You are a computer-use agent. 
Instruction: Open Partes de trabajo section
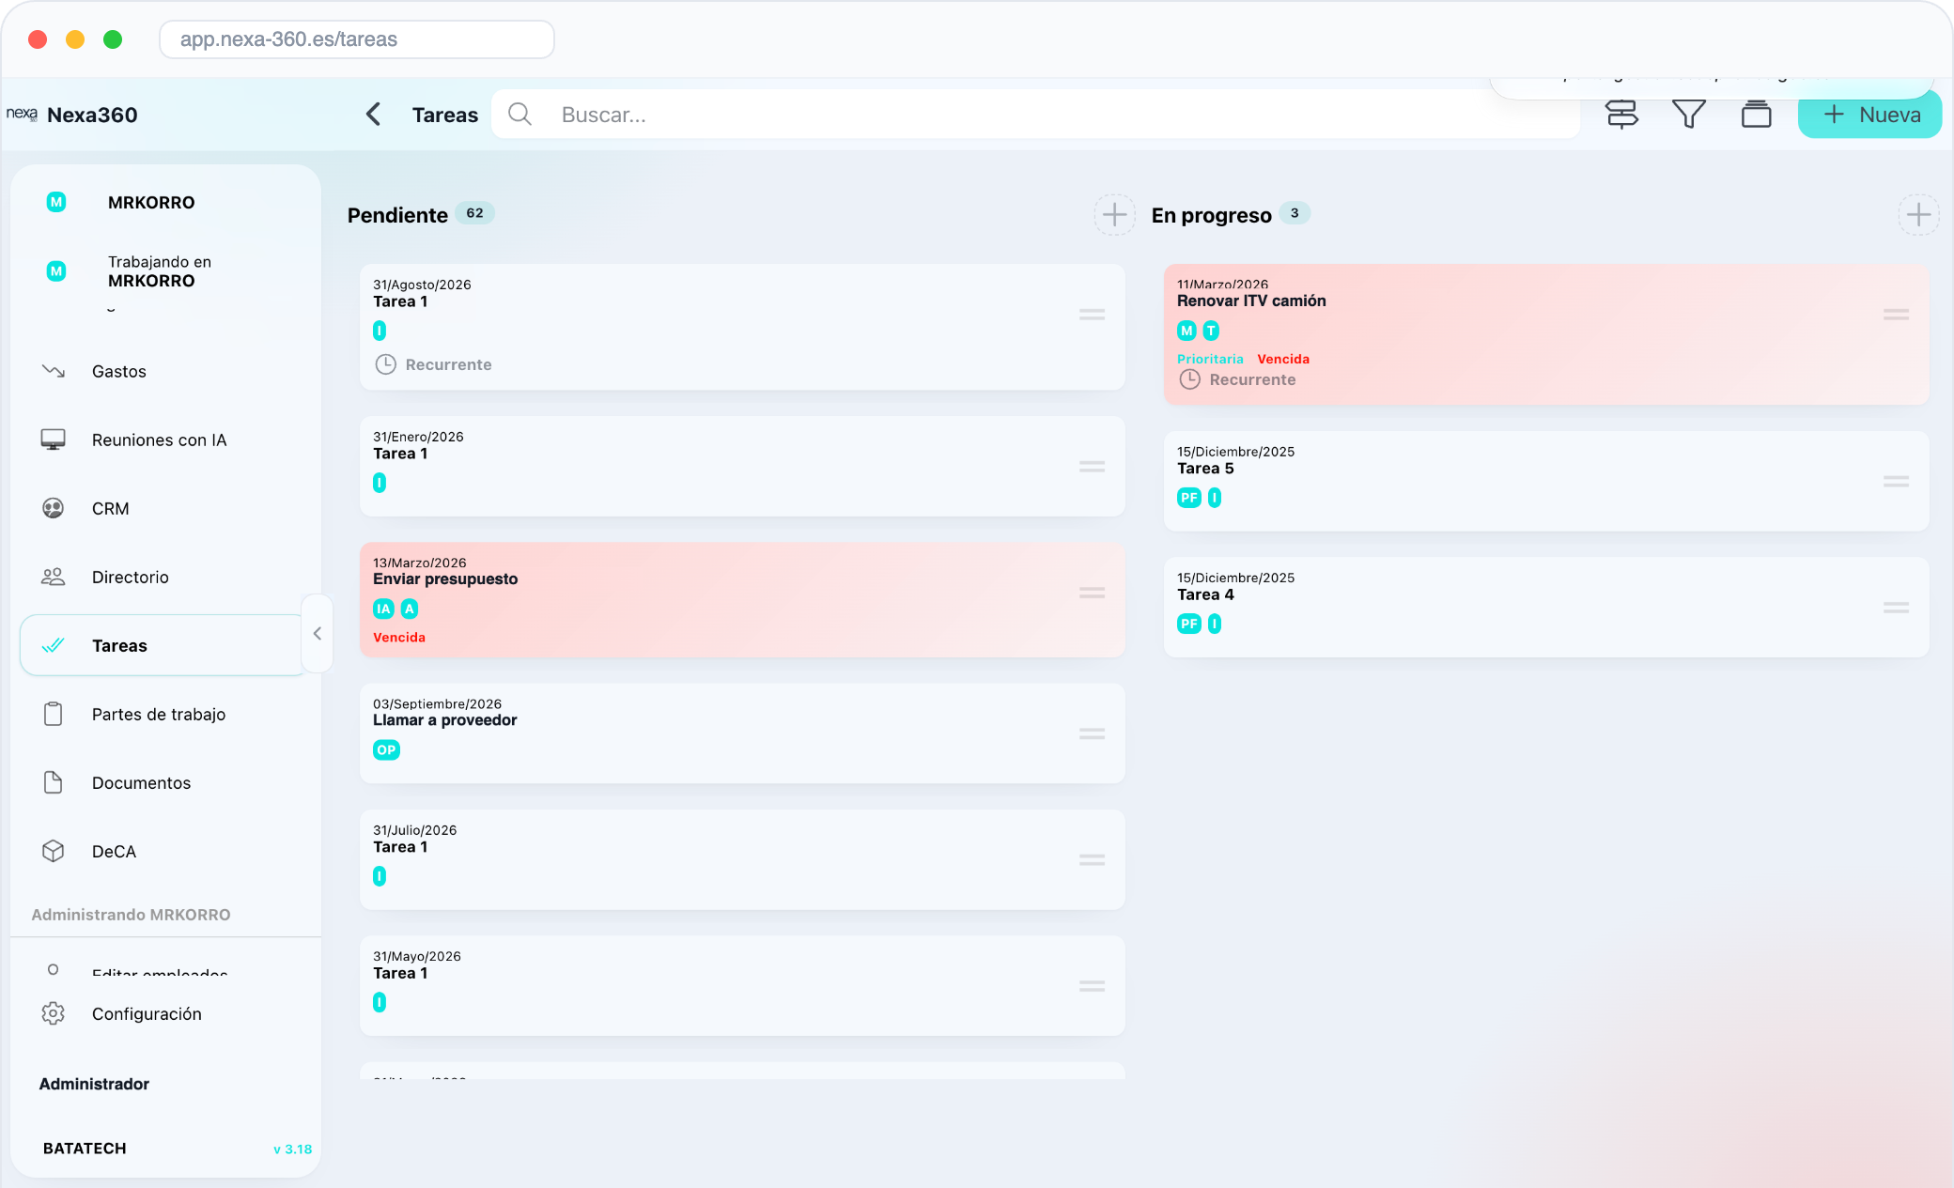[167, 714]
